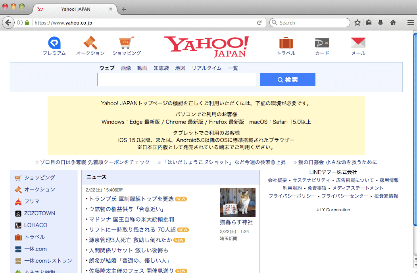Viewport: 417px width, 273px height.
Task: Open 一休.com in the left sidebar
Action: [x=35, y=249]
